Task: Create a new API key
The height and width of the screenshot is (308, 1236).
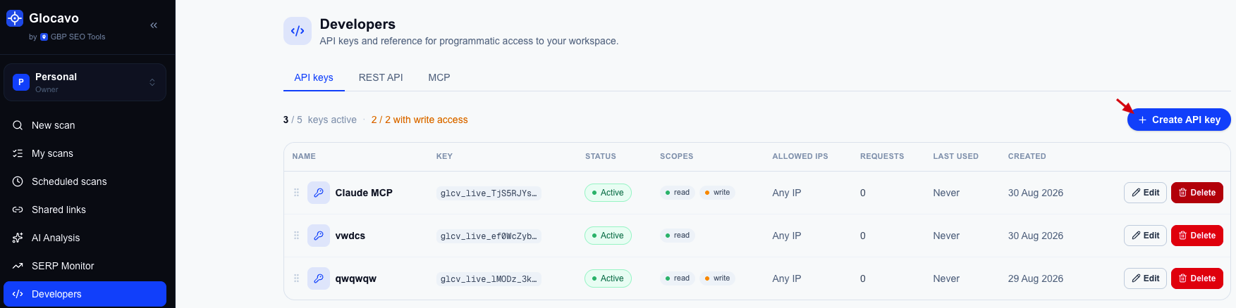Action: pos(1179,120)
